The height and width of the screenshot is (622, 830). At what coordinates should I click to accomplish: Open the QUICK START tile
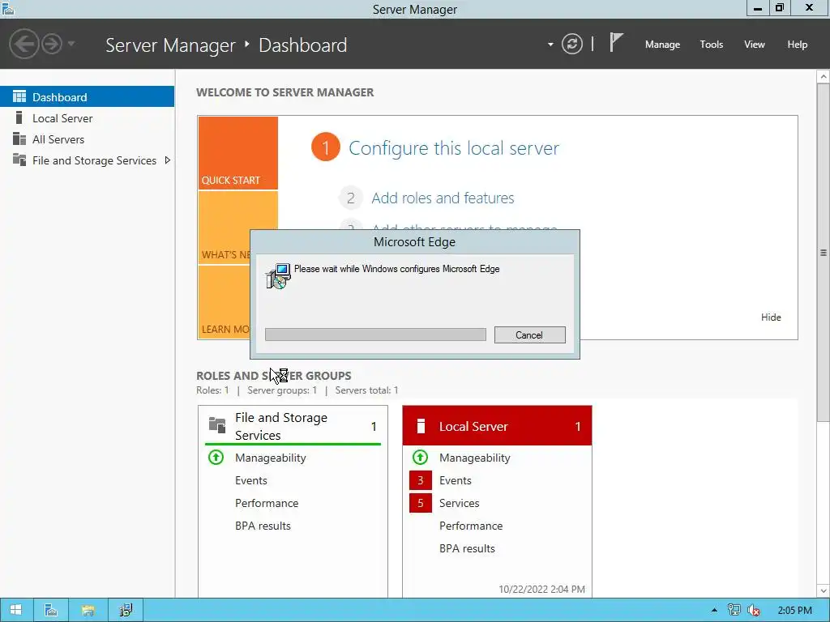point(237,153)
